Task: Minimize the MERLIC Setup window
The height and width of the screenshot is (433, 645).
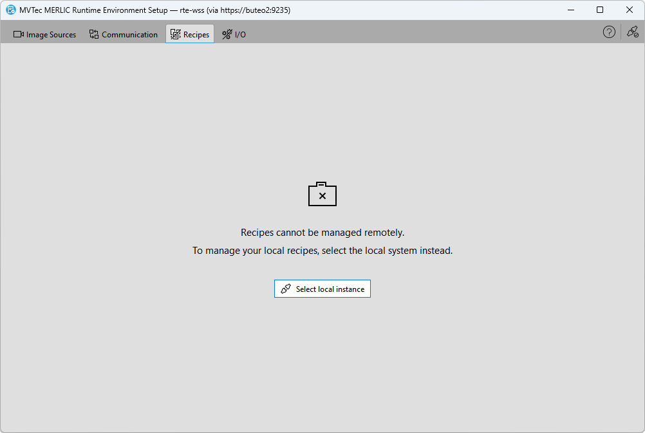Action: click(571, 10)
